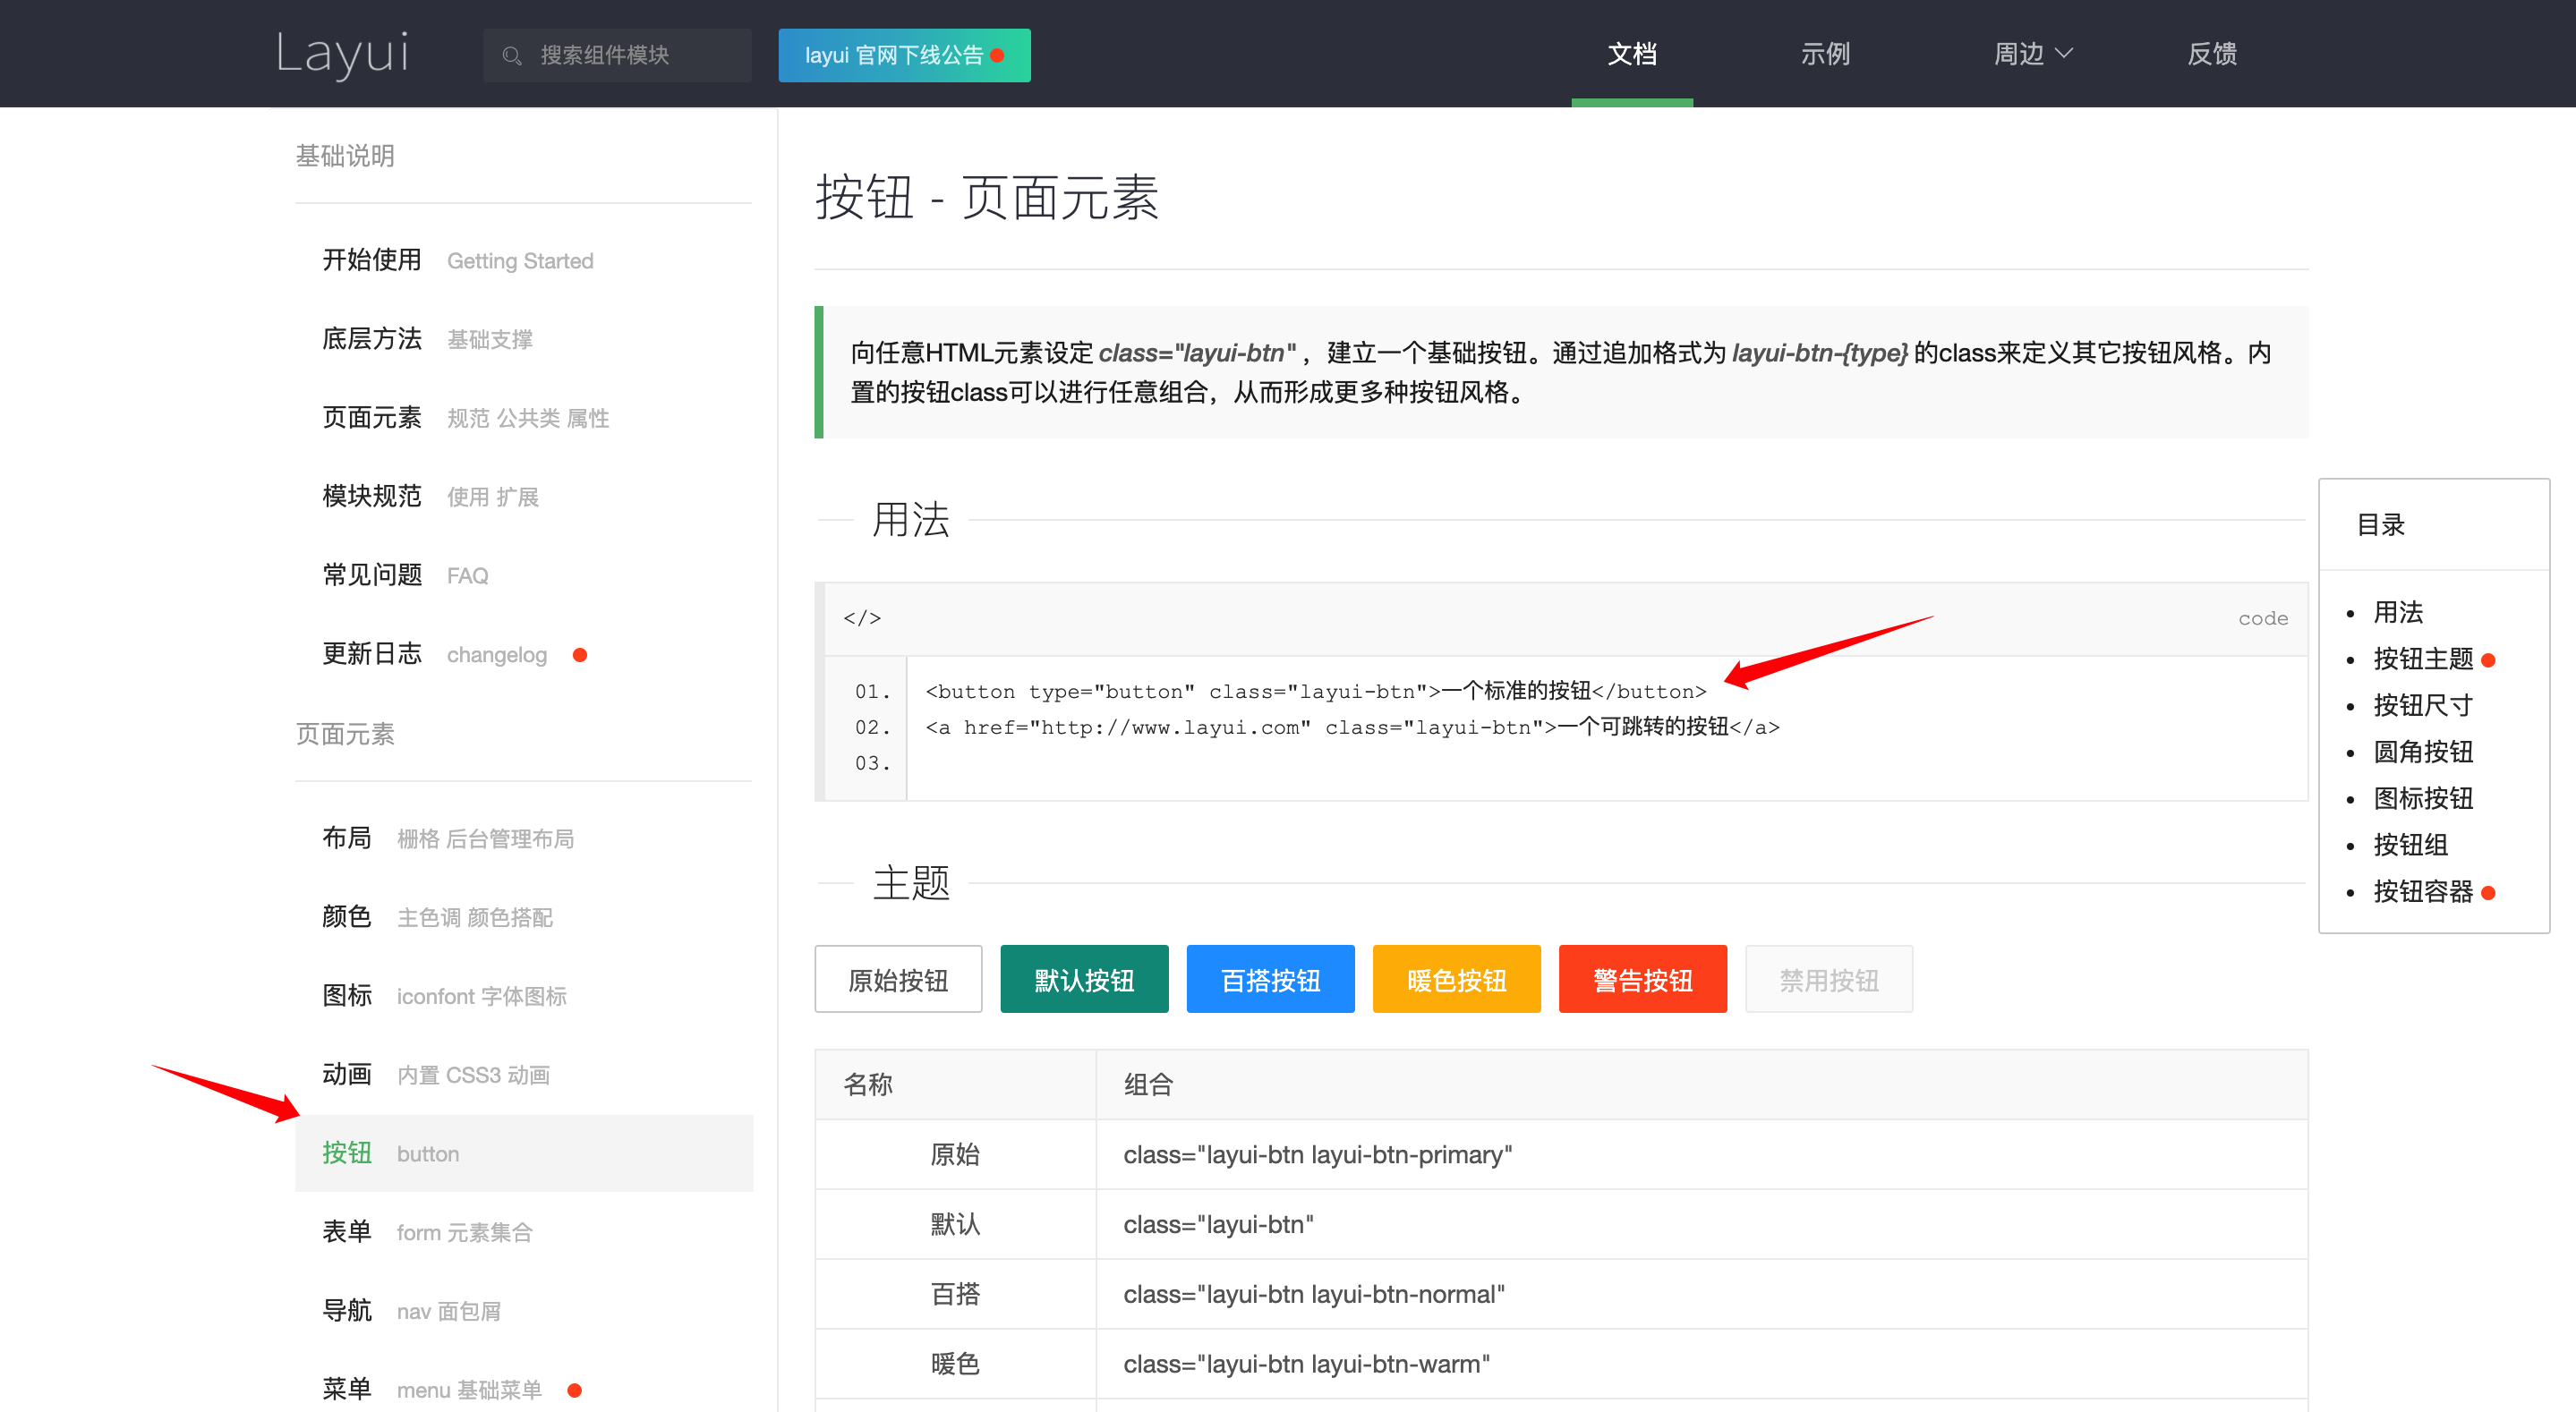Jump to 圆角按钮 in the 目录
The height and width of the screenshot is (1412, 2576).
tap(2423, 752)
